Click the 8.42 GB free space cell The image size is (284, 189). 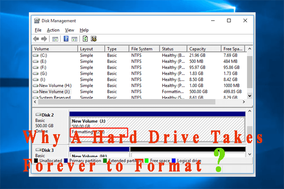[230, 79]
